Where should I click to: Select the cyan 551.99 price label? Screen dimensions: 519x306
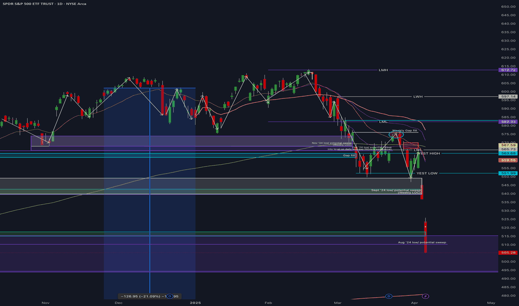508,173
